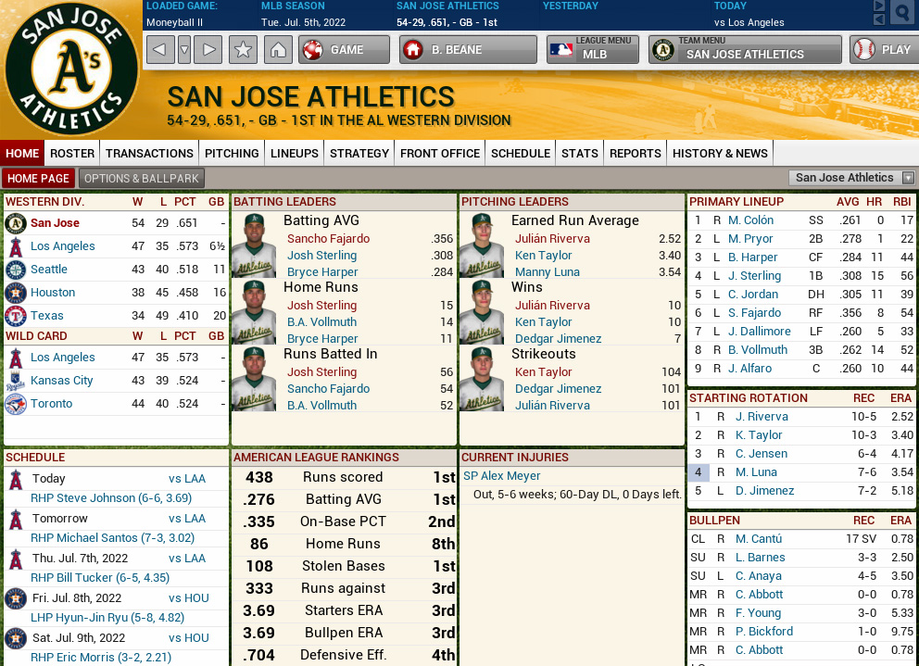The width and height of the screenshot is (919, 666).
Task: Open J. Alfaro catcher in lineup
Action: pyautogui.click(x=749, y=368)
